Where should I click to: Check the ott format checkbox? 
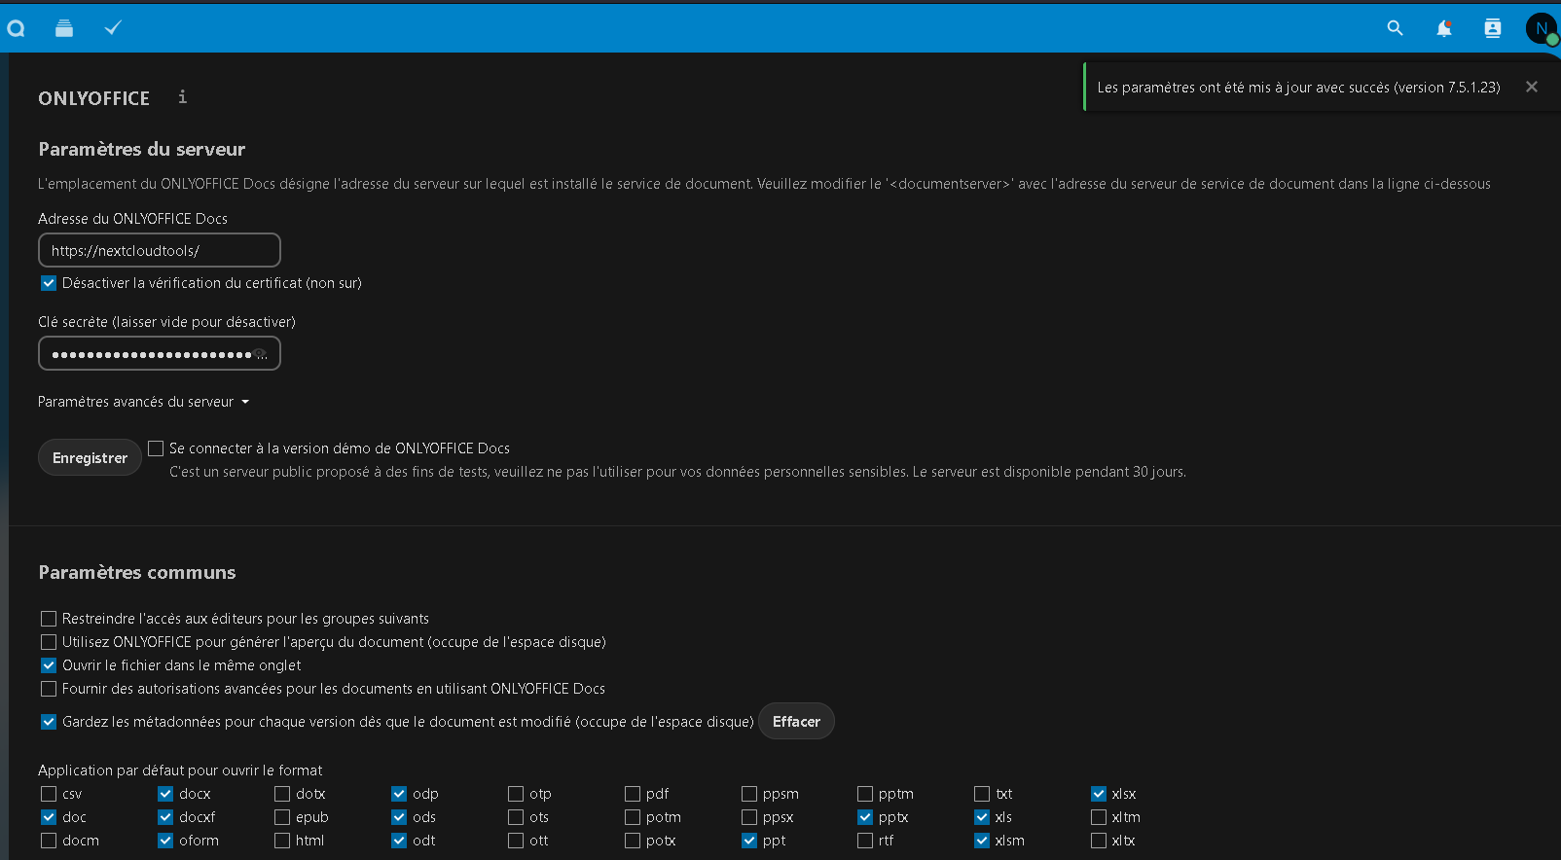(x=516, y=841)
